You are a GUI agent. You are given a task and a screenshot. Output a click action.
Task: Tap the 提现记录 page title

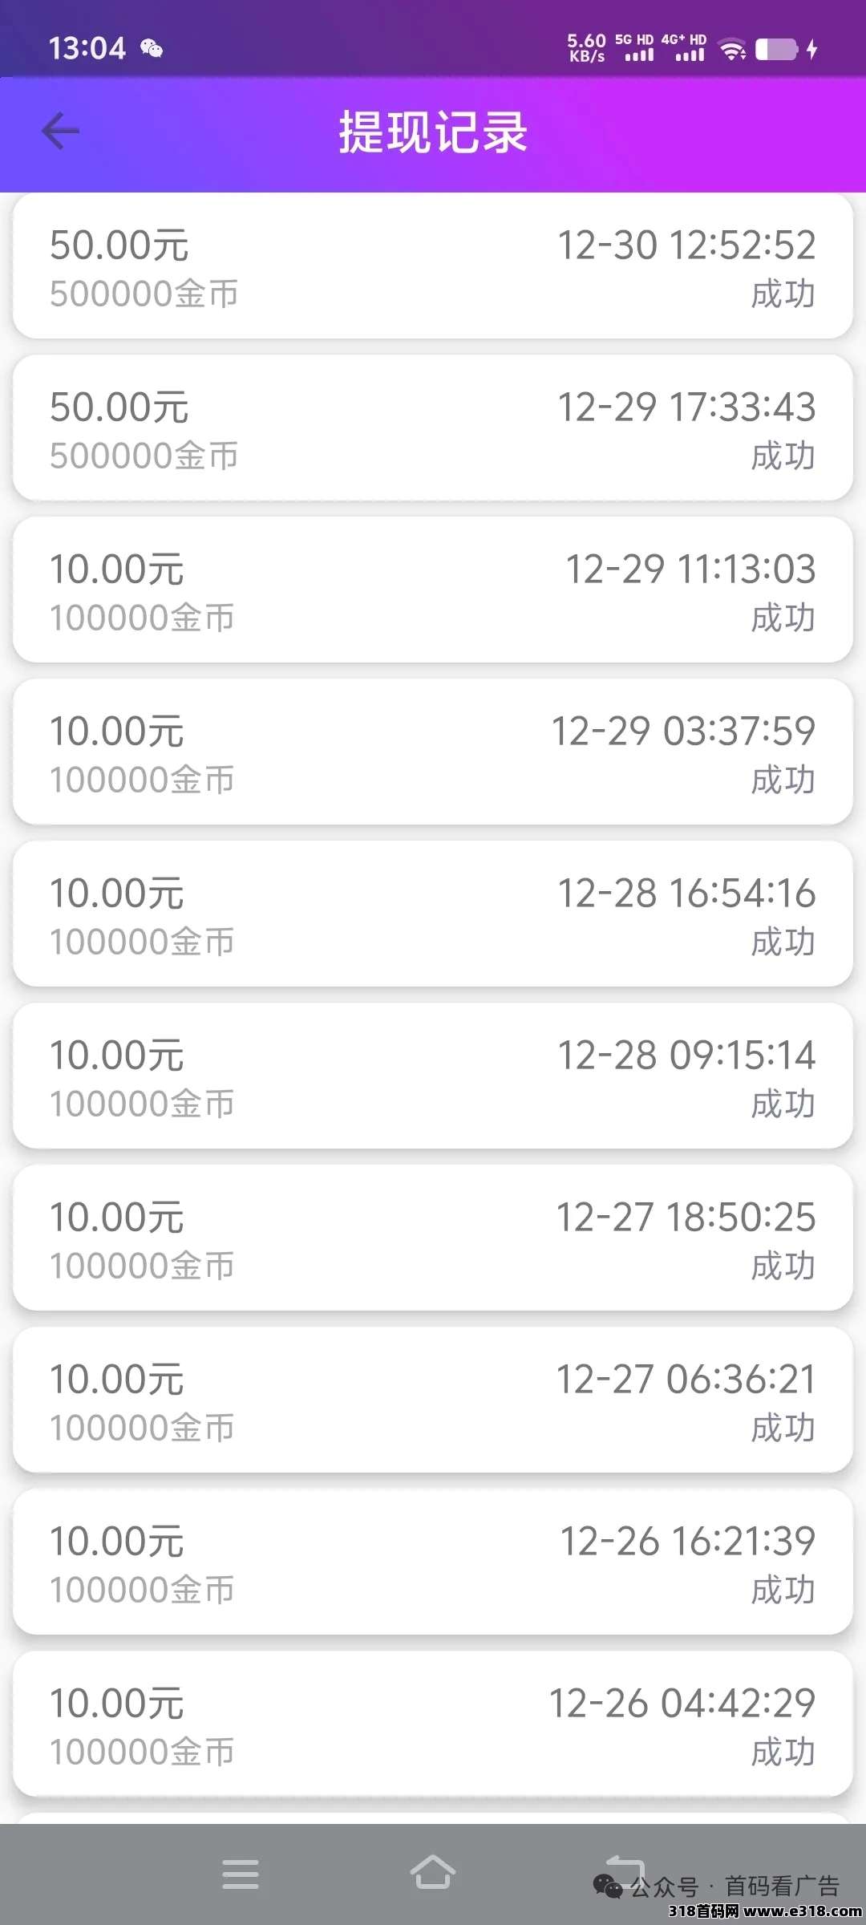pyautogui.click(x=433, y=132)
